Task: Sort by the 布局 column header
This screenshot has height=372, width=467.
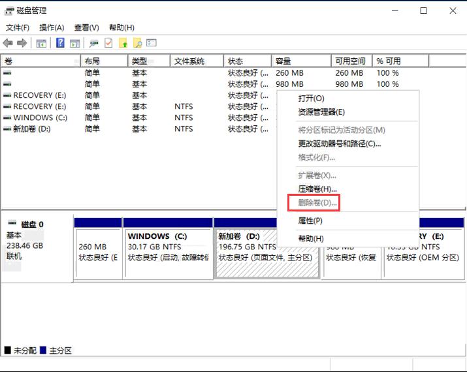Action: (105, 61)
